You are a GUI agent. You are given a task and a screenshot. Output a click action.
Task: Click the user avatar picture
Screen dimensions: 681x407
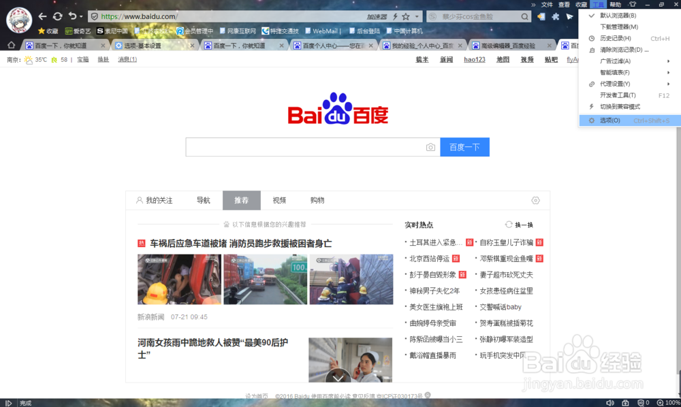pyautogui.click(x=19, y=20)
